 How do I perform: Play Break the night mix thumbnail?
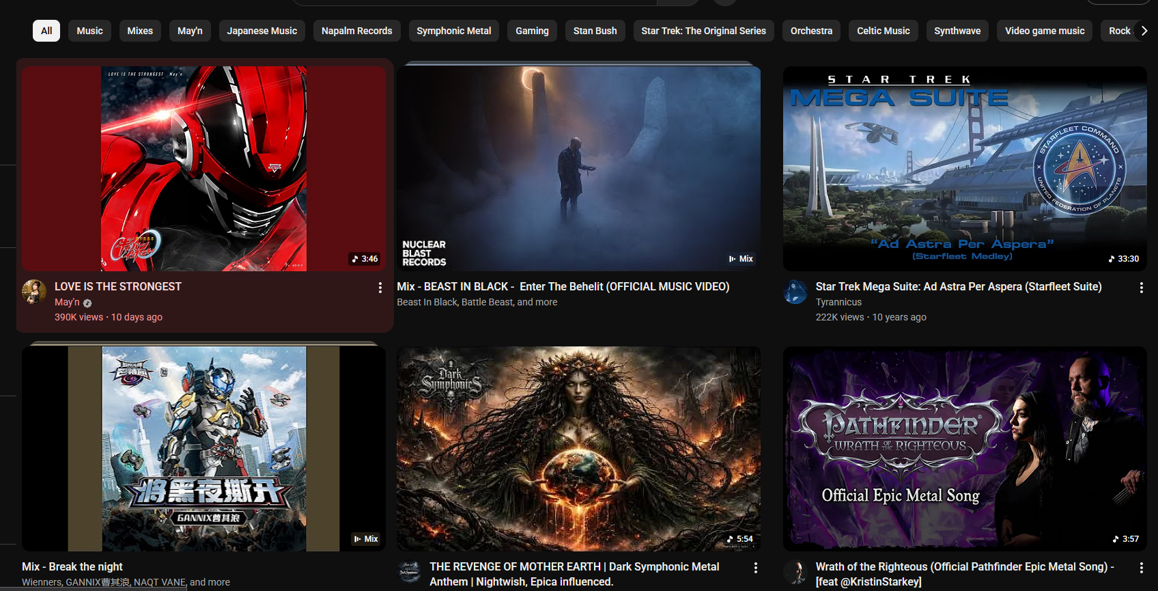pyautogui.click(x=203, y=449)
